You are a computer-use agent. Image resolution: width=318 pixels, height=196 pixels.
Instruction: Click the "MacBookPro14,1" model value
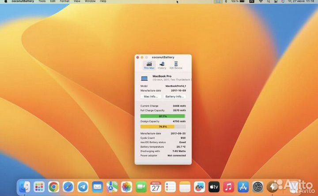pos(176,86)
